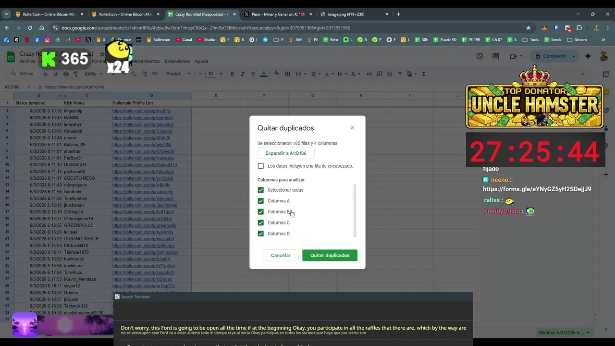This screenshot has height=346, width=615.
Task: Confirm with the green Quitar duplicados button
Action: (x=330, y=255)
